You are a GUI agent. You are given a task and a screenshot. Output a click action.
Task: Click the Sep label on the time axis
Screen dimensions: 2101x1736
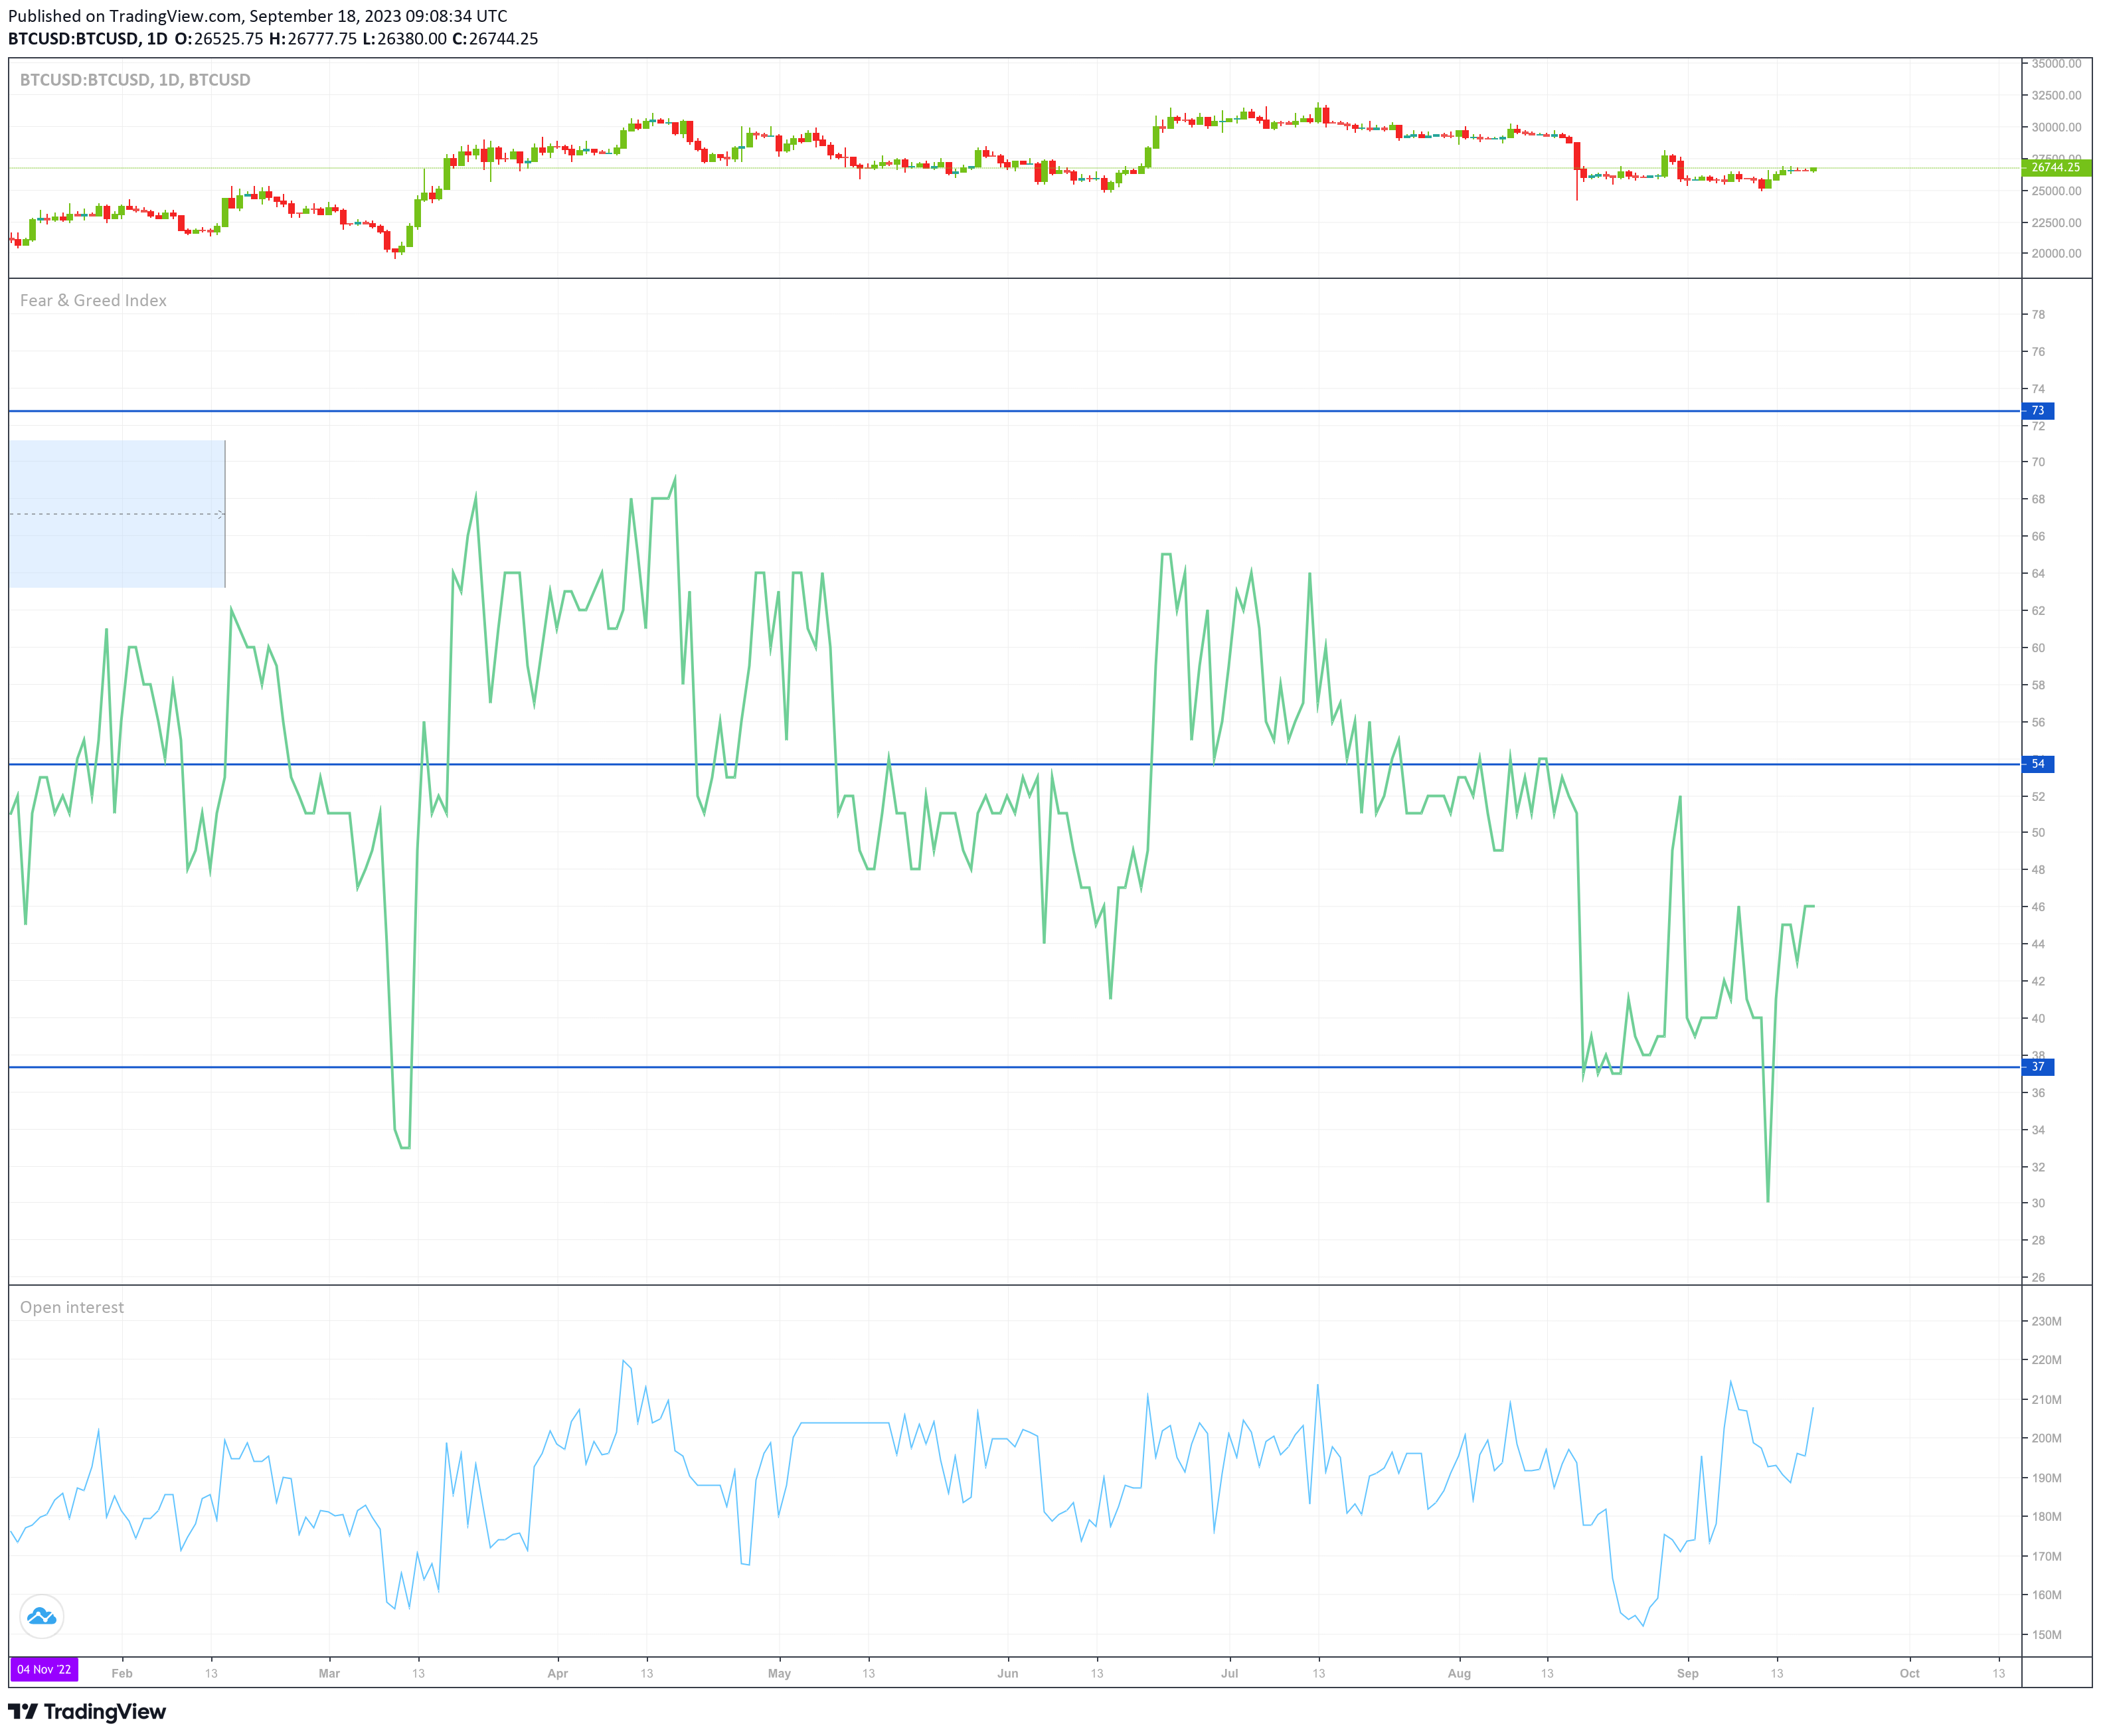click(x=1688, y=1673)
